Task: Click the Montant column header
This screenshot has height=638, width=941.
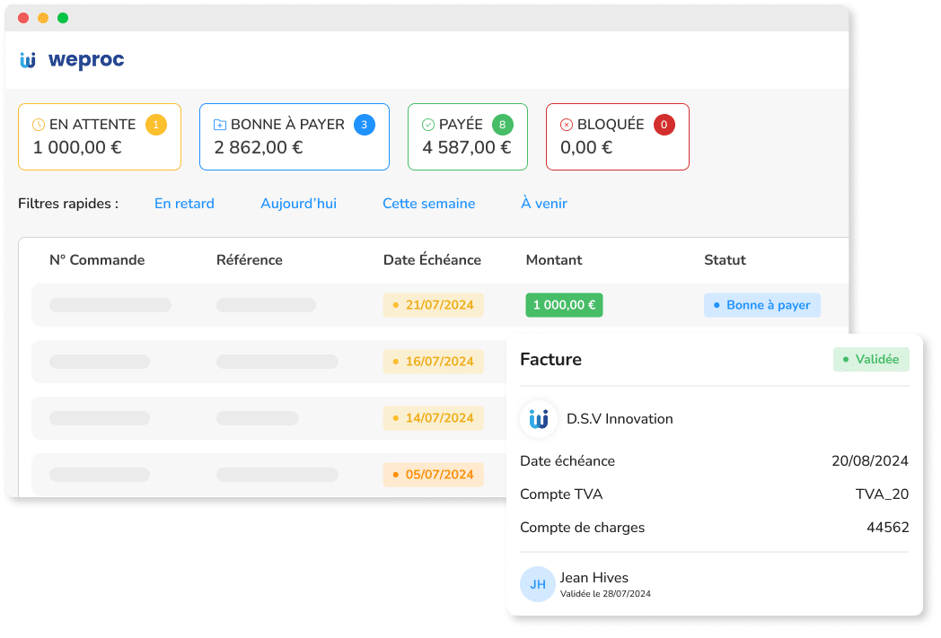Action: (554, 260)
